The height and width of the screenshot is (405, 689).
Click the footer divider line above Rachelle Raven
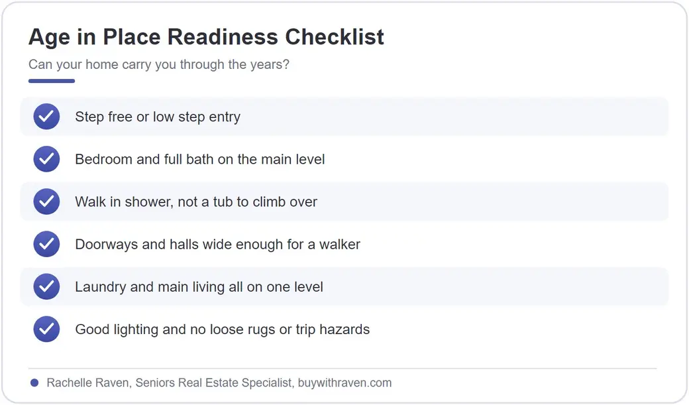pyautogui.click(x=343, y=368)
